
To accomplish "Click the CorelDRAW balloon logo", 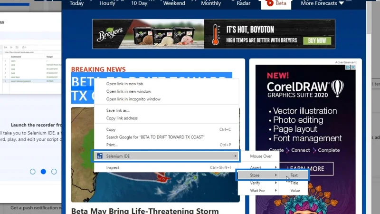I will 337,88.
